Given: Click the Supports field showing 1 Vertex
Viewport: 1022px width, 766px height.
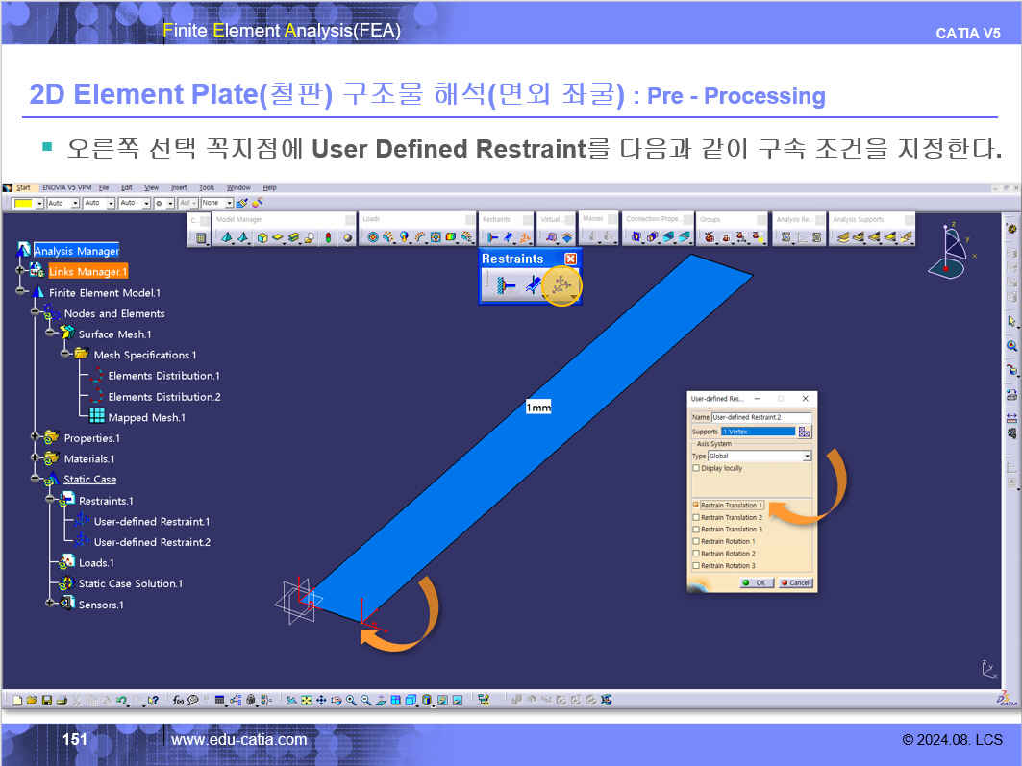Looking at the screenshot, I should tap(758, 432).
